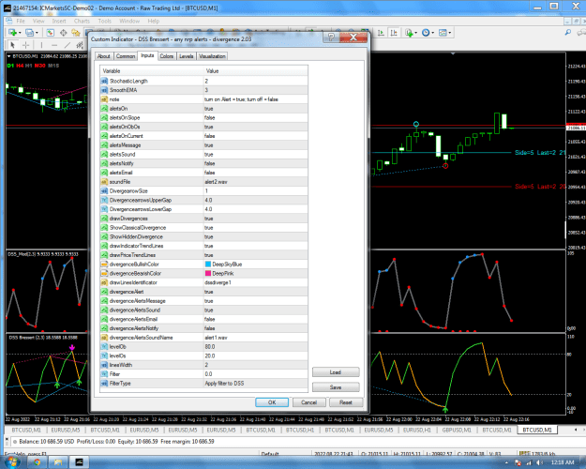This screenshot has width=586, height=469.
Task: Select the vertical line drawing tool
Action: point(41,45)
